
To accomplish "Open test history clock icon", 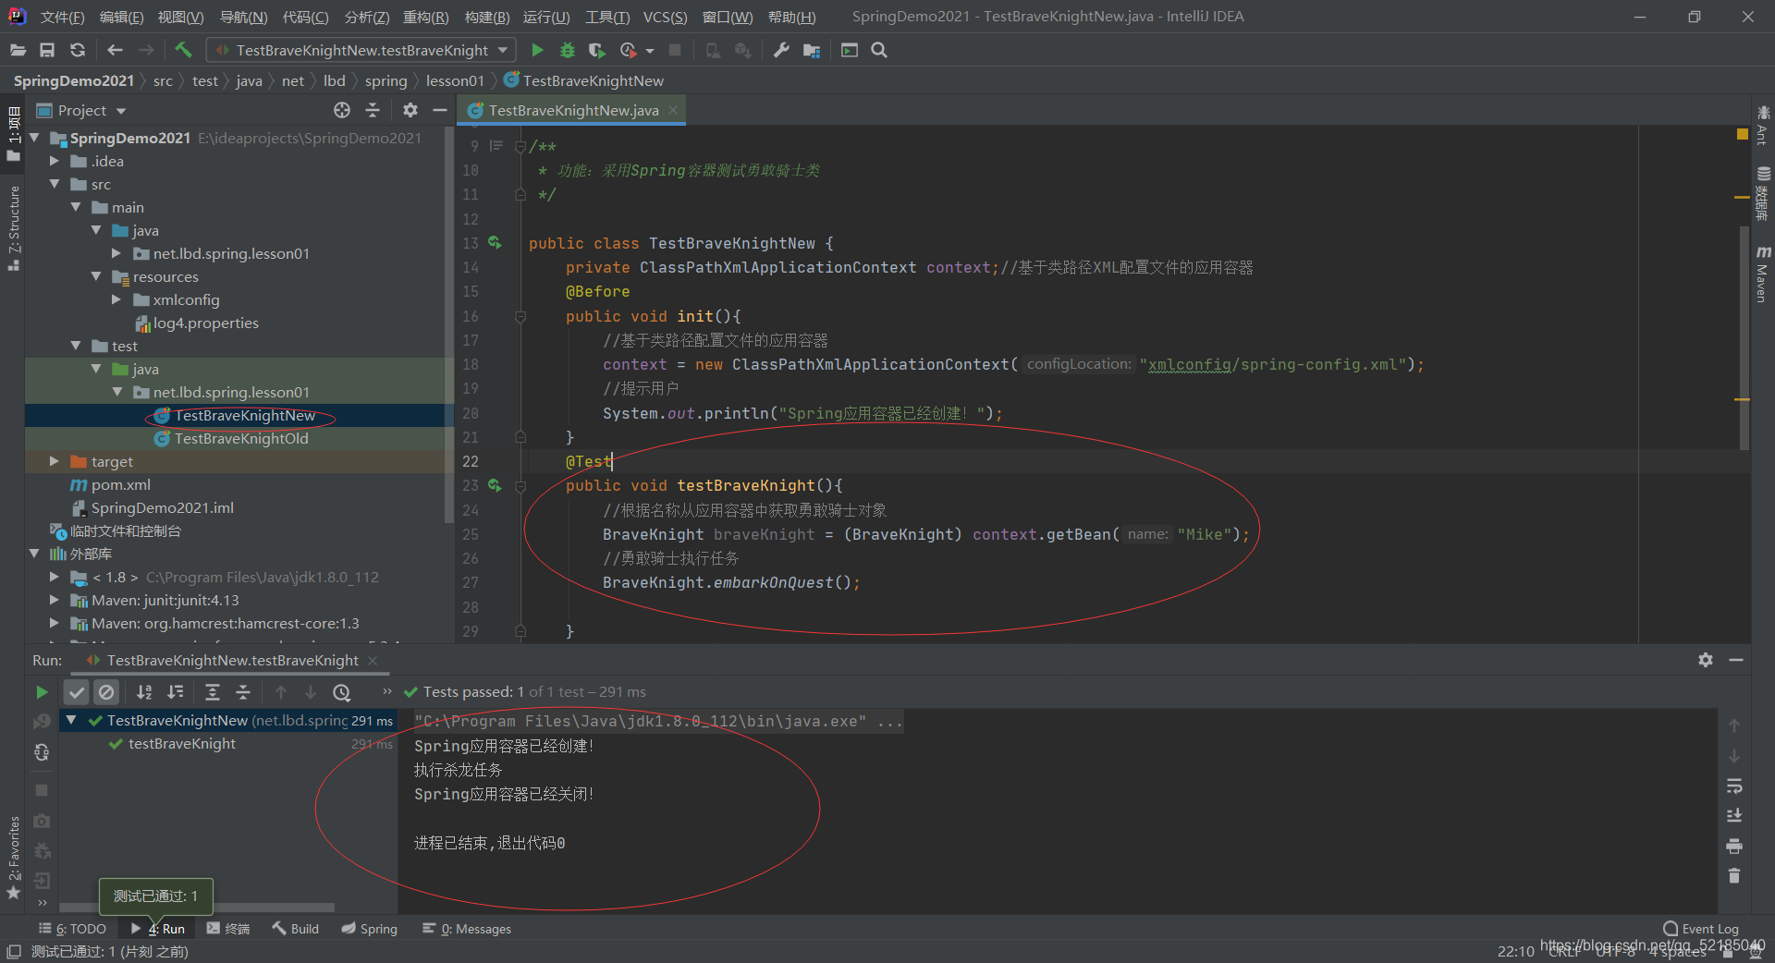I will [341, 691].
